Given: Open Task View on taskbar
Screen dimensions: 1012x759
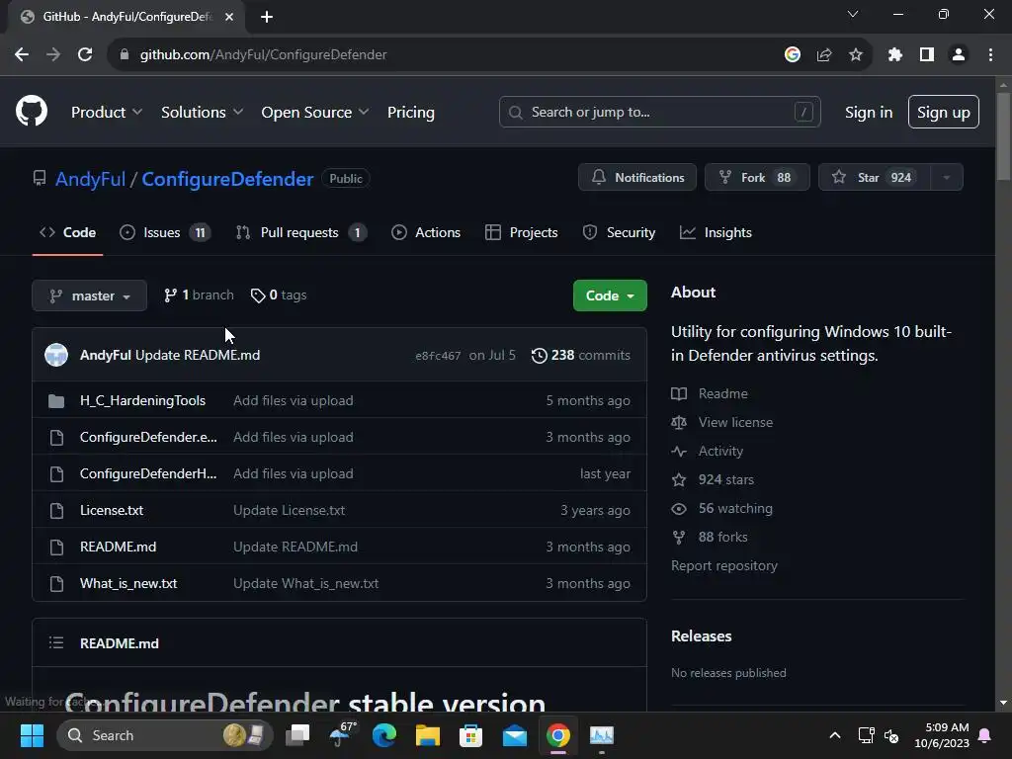Looking at the screenshot, I should [297, 735].
